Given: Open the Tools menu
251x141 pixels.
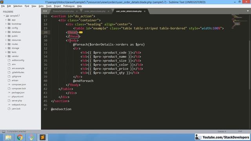Looking at the screenshot, I should pos(49,6).
